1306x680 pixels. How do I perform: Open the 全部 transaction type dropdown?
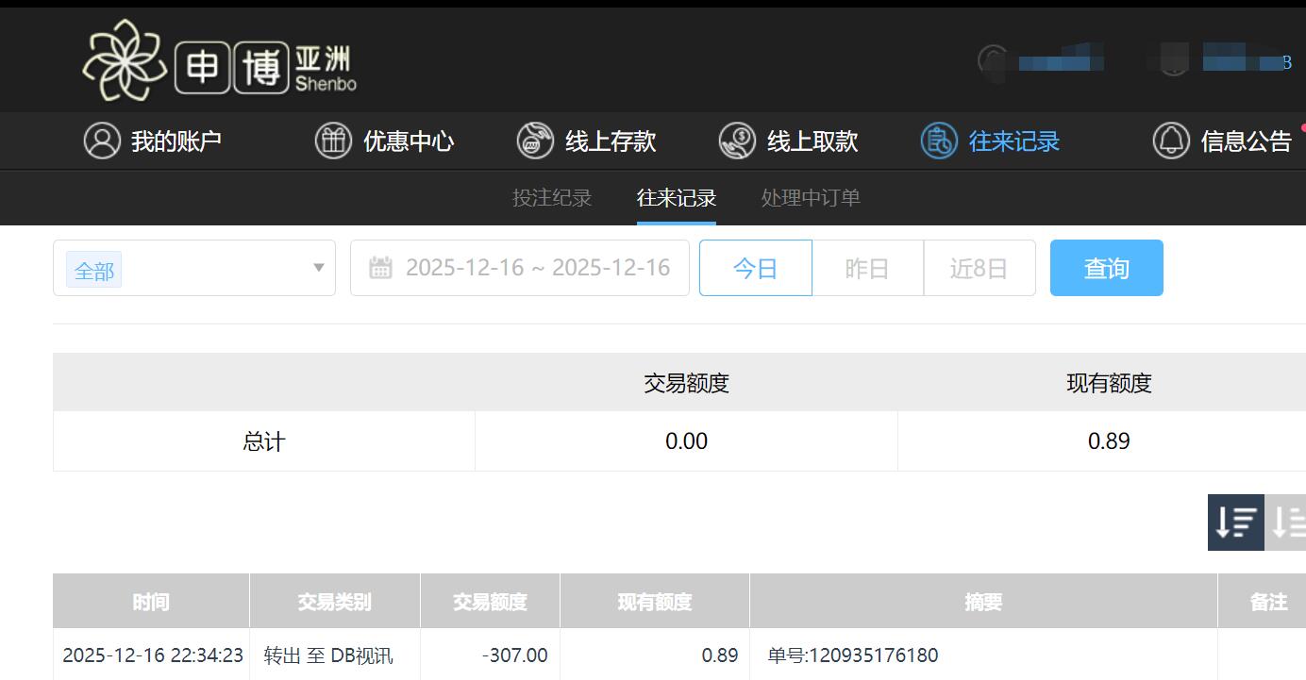tap(193, 267)
